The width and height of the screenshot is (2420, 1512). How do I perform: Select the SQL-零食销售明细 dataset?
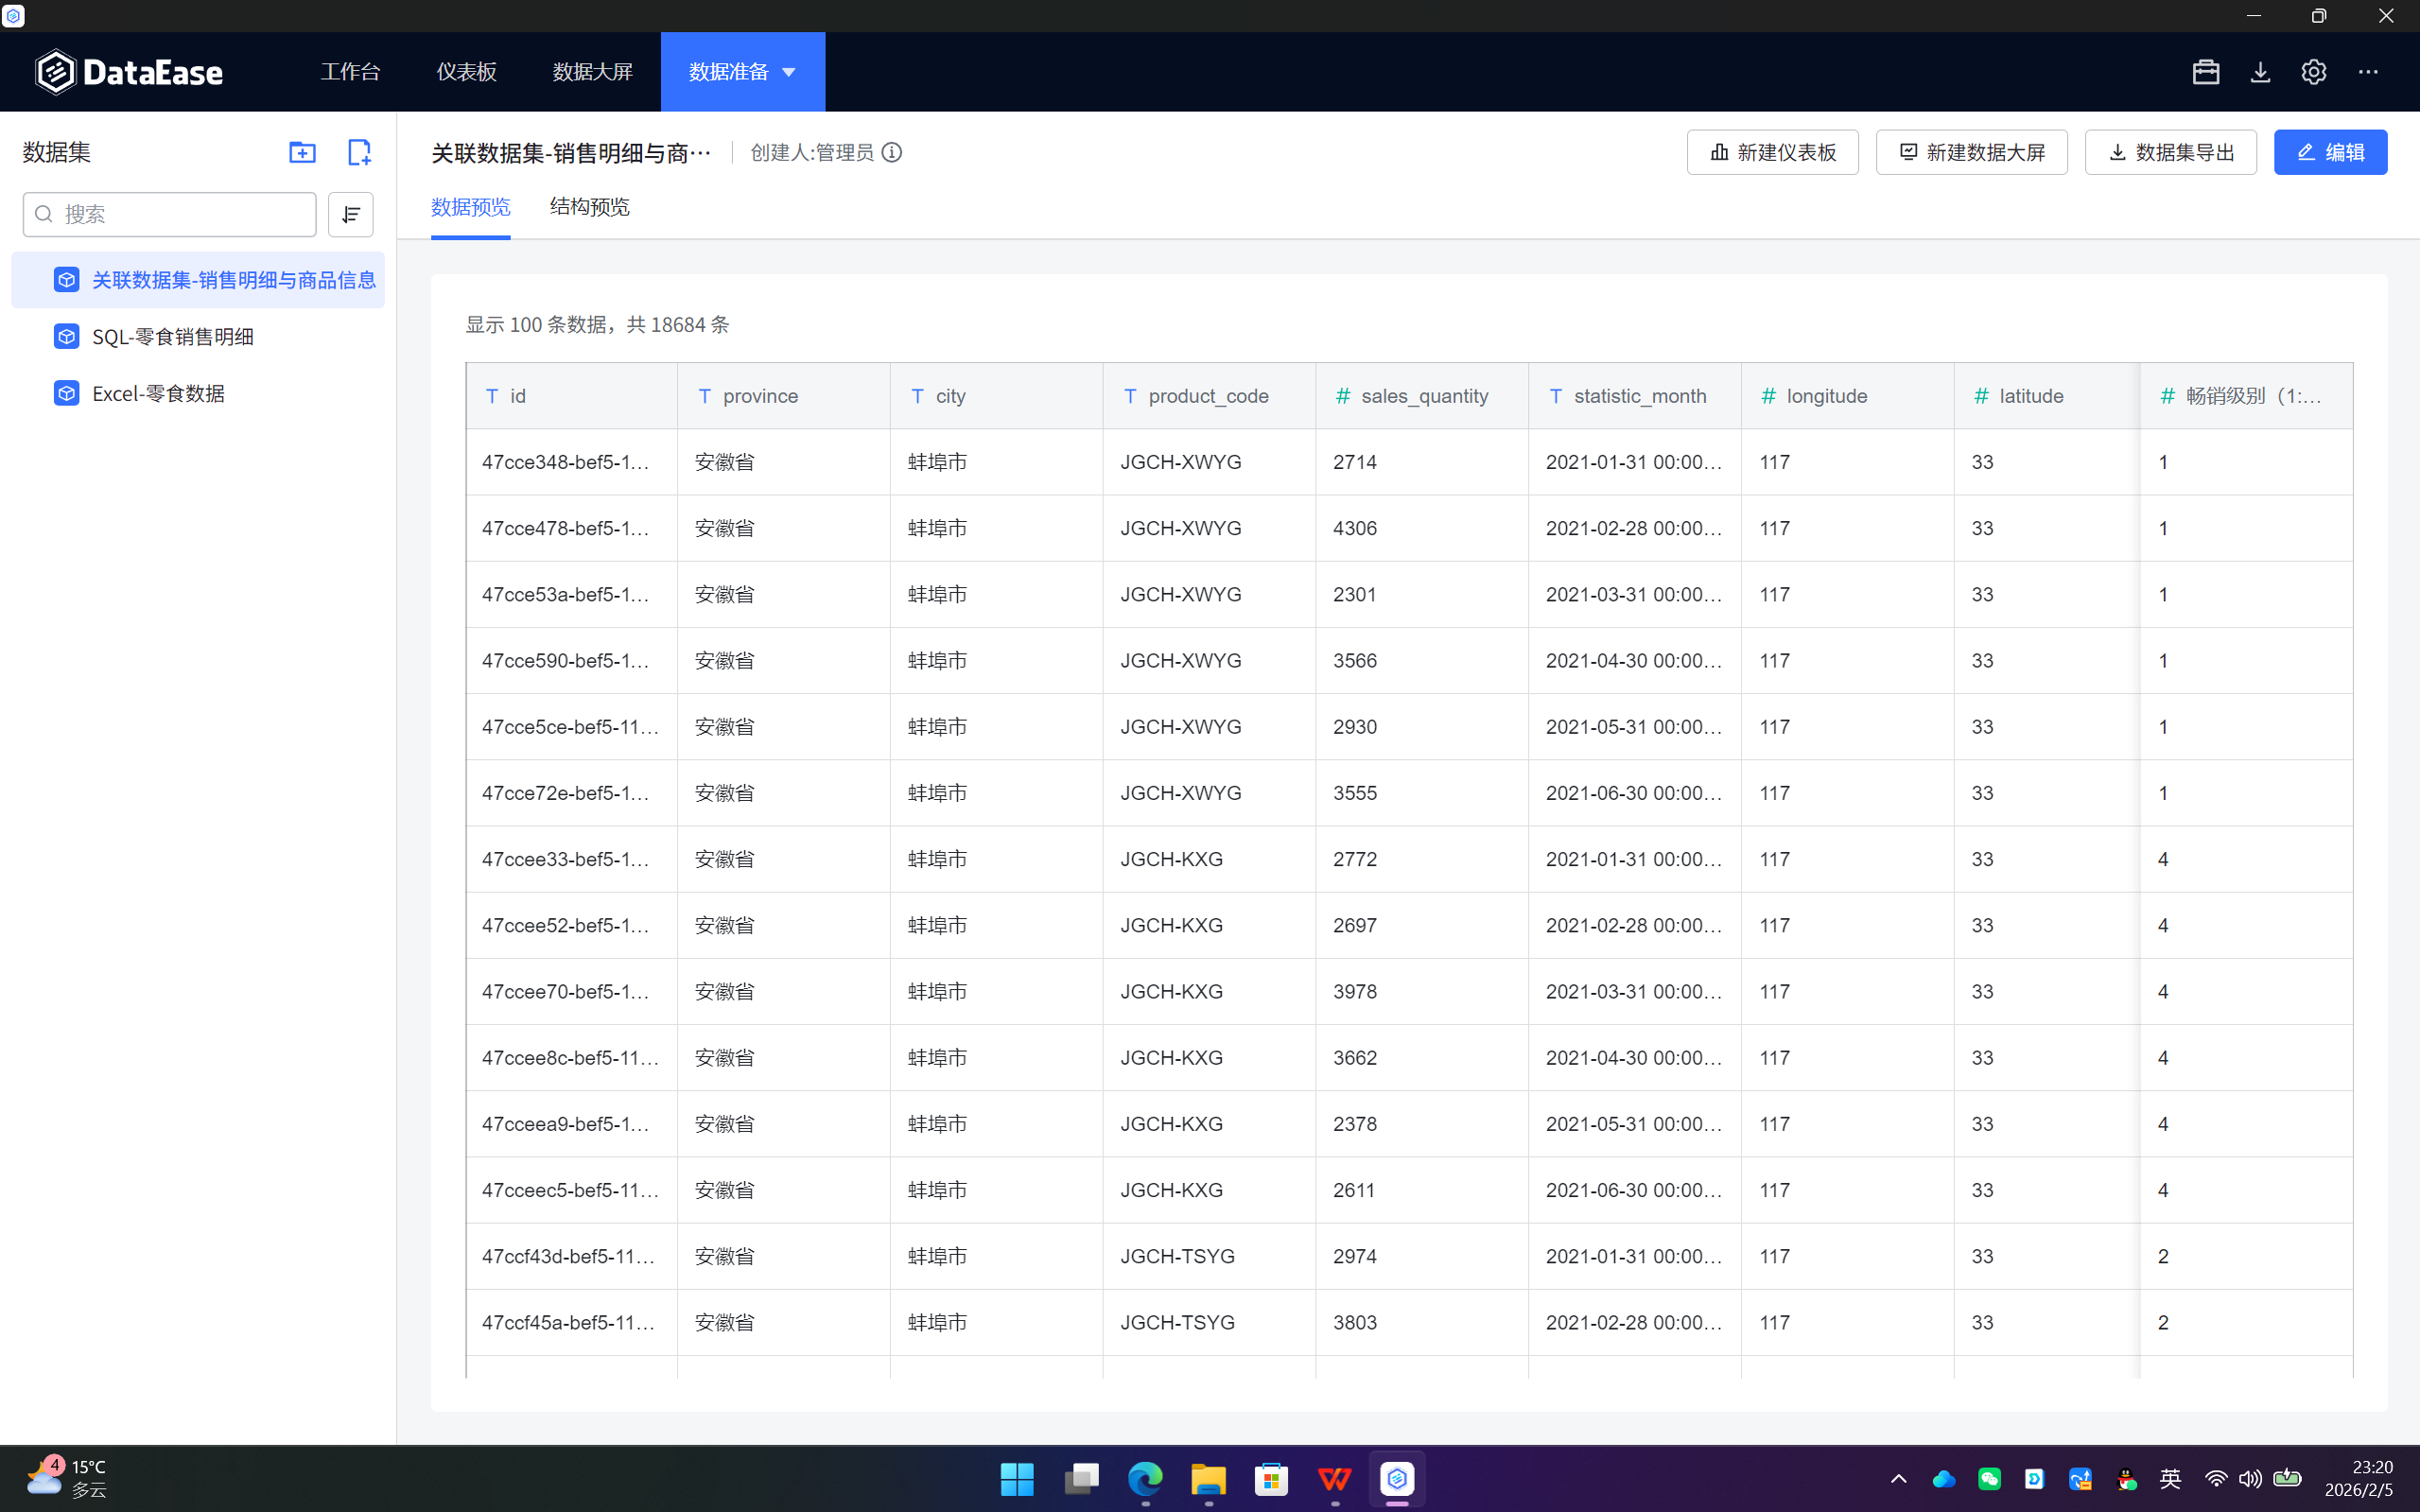click(172, 337)
